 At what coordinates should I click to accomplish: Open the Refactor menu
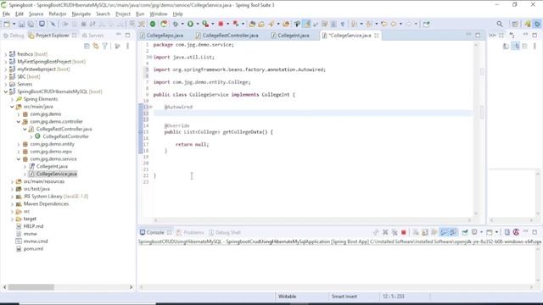click(x=58, y=14)
